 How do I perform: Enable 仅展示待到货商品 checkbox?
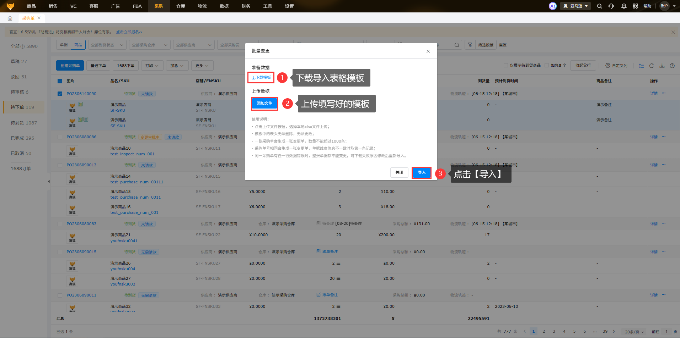coord(505,65)
